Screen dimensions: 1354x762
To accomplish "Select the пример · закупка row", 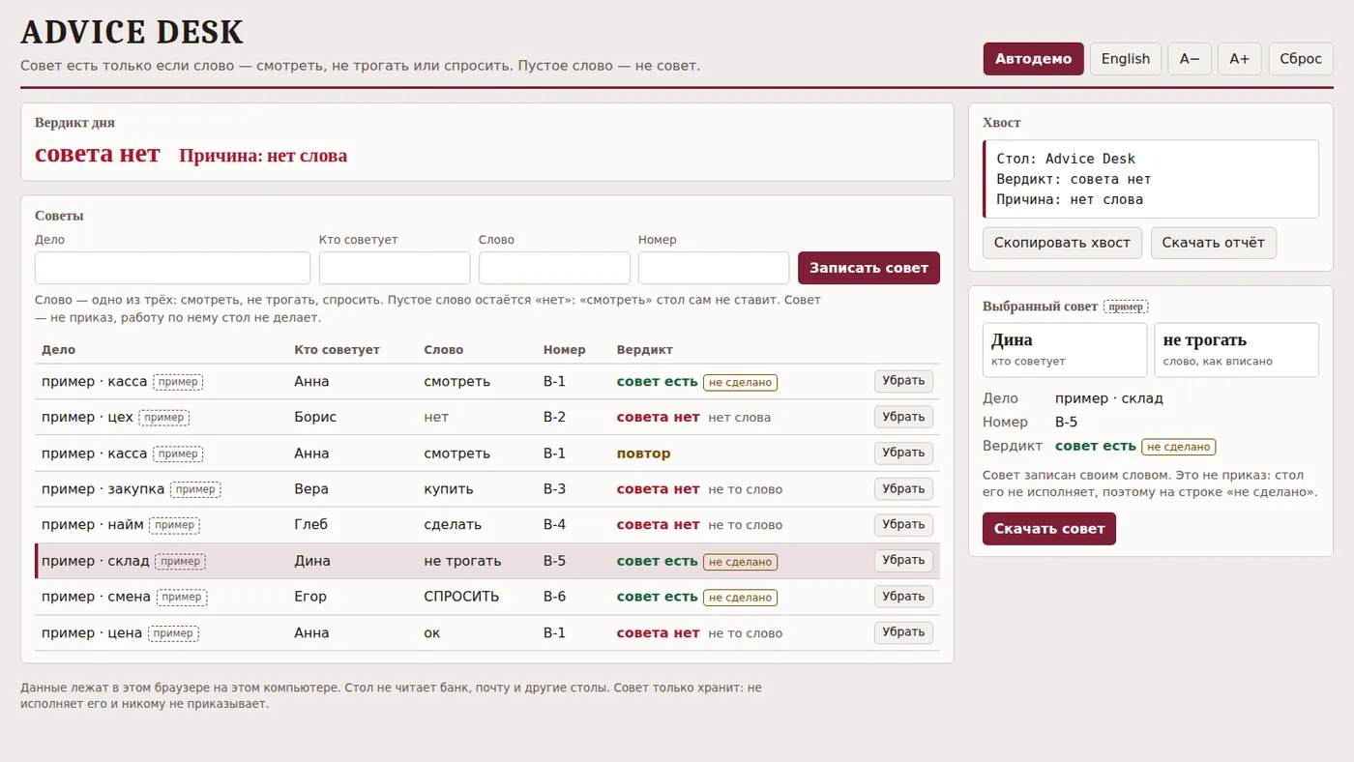I will [x=487, y=489].
